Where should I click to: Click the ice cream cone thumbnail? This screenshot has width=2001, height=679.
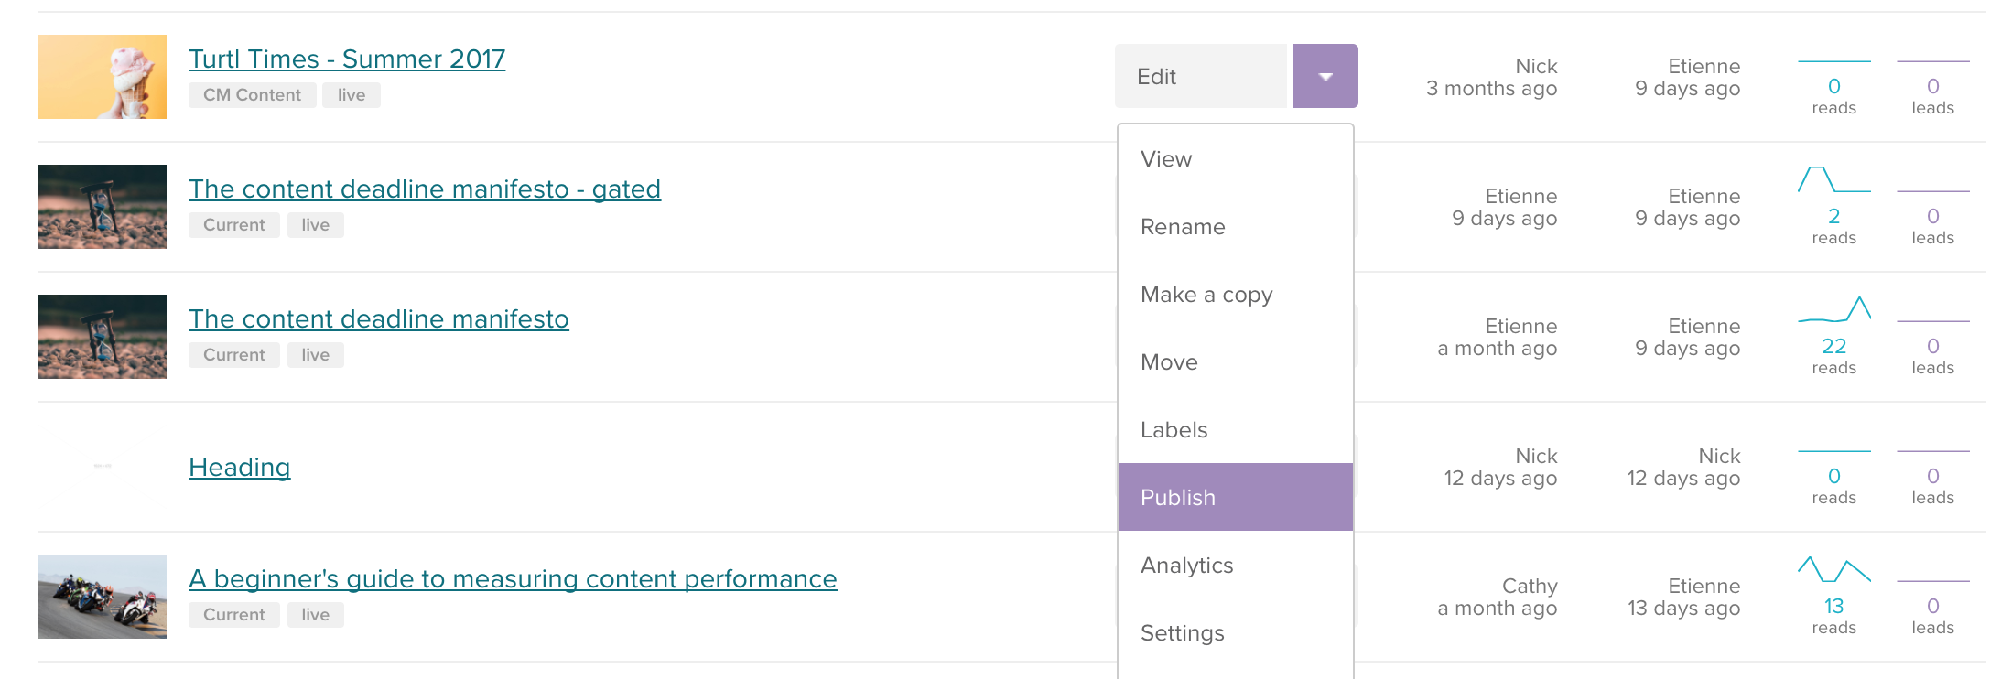103,77
